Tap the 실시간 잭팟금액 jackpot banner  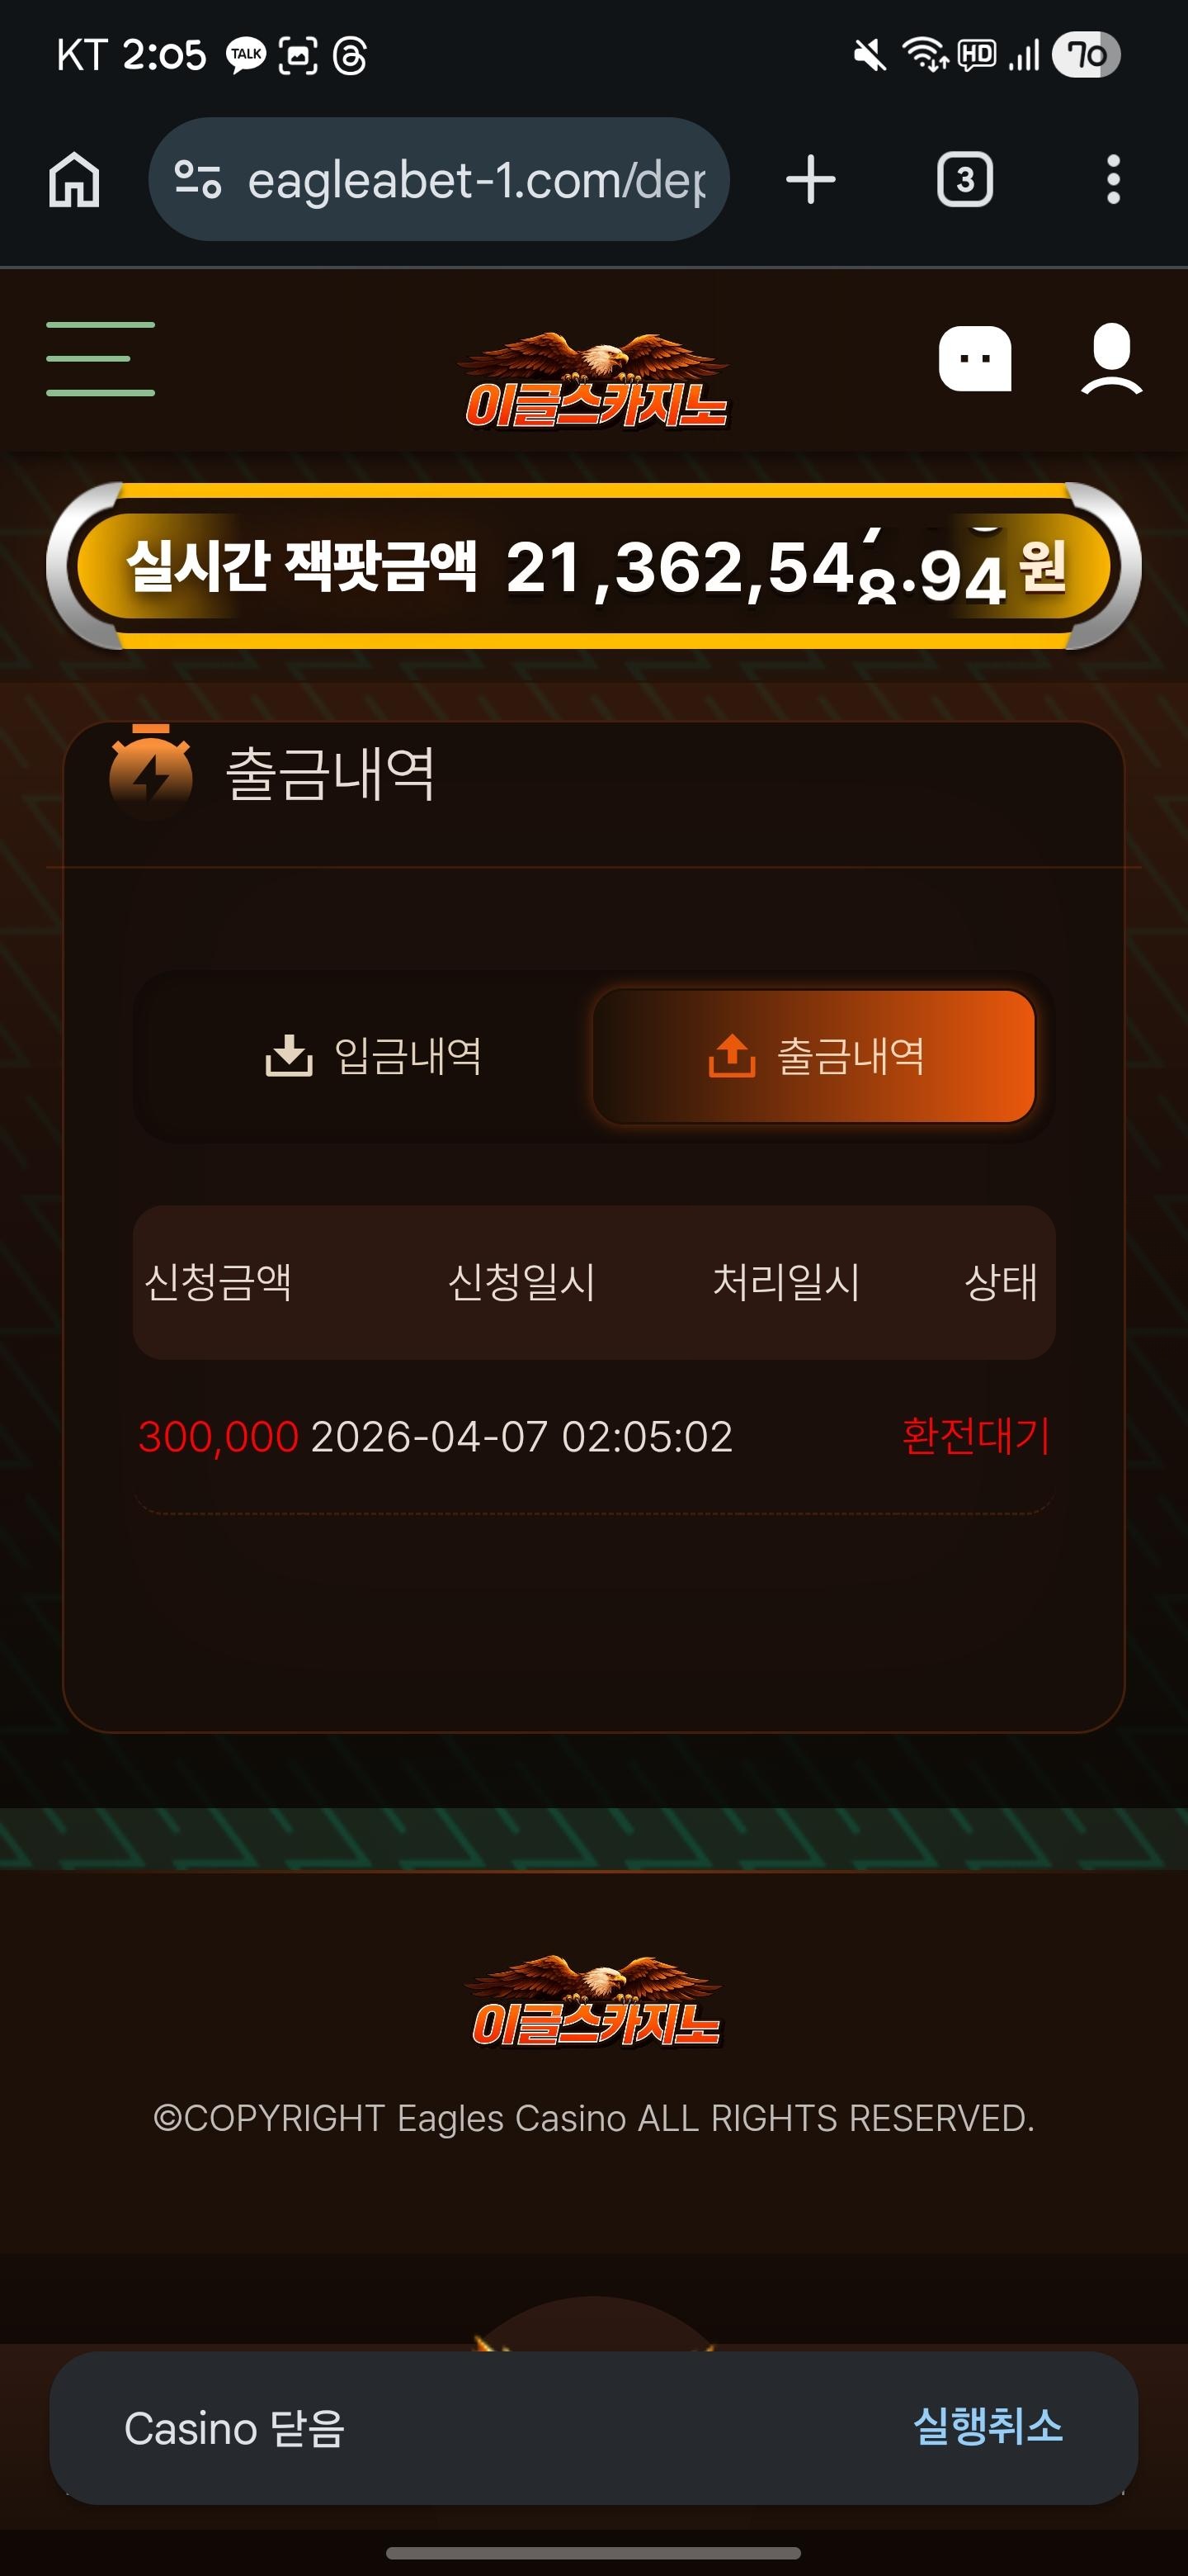tap(593, 566)
